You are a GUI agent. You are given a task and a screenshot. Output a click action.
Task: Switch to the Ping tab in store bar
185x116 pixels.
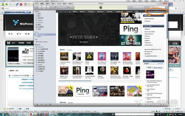point(137,12)
